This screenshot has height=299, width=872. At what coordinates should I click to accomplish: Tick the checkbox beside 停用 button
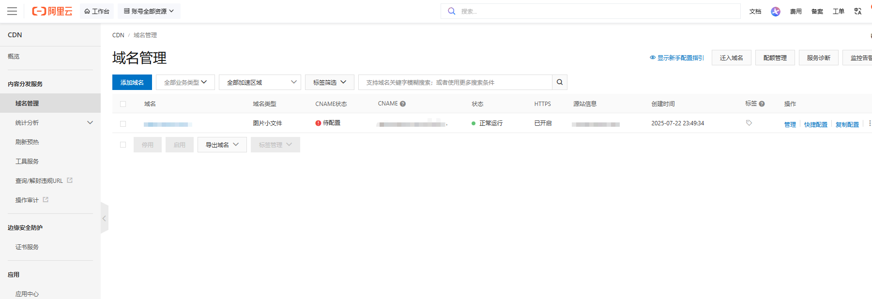(x=123, y=145)
